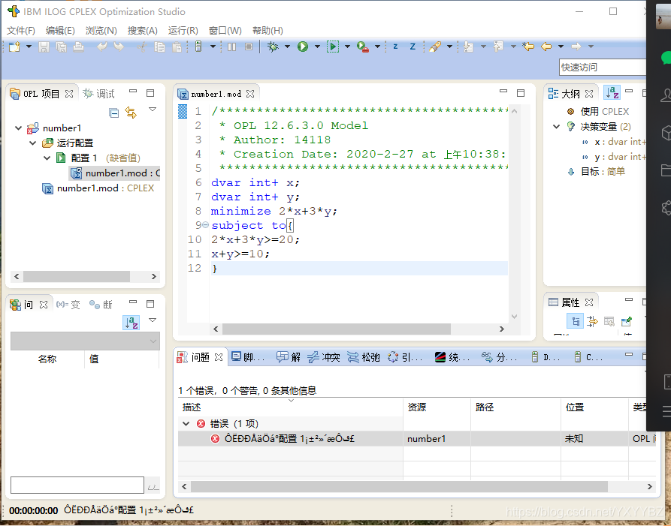Click the Redo arrow in toolbar

coord(119,47)
